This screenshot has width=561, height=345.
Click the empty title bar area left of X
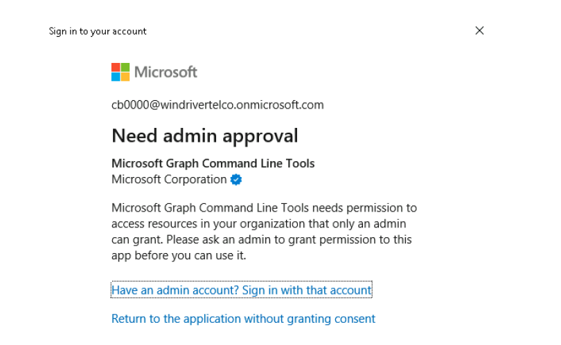tap(312, 30)
